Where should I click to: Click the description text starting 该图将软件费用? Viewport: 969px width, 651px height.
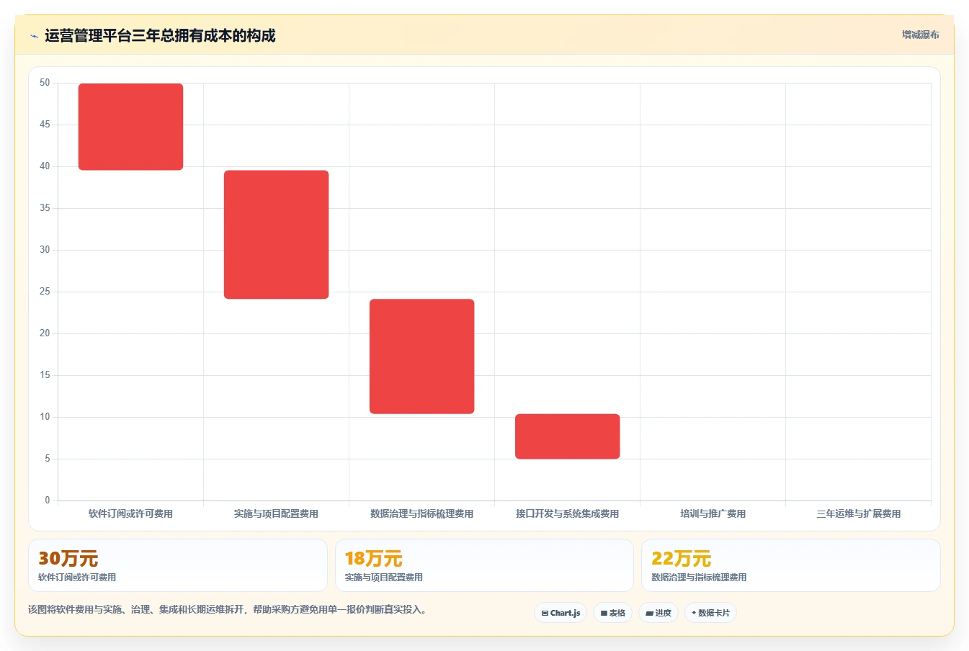(228, 609)
